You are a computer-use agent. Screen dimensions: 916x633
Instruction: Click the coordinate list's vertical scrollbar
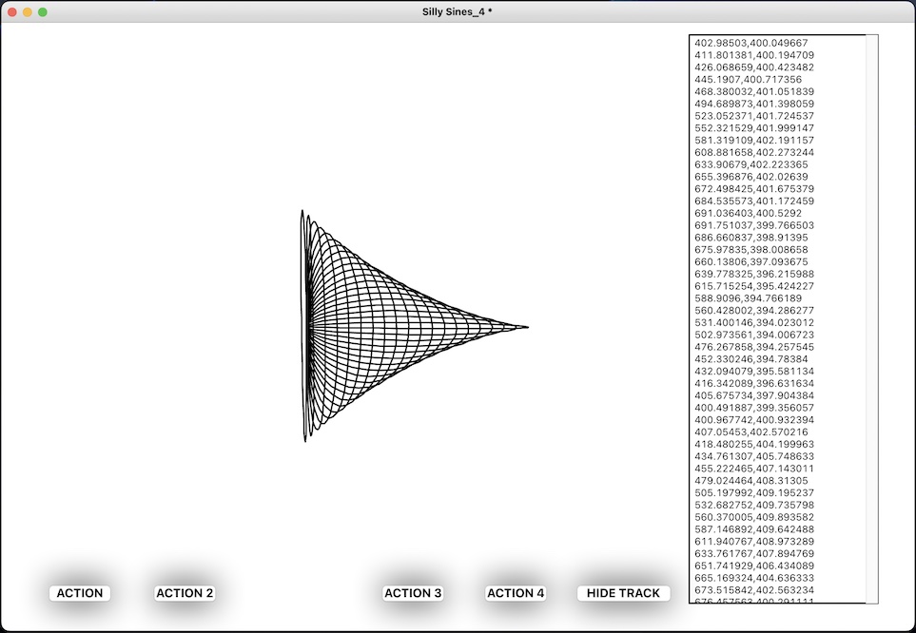(x=871, y=318)
